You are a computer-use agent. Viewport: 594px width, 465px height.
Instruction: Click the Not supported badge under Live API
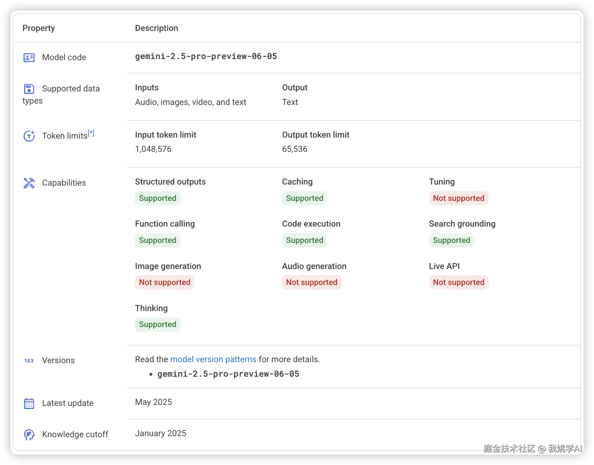click(458, 283)
